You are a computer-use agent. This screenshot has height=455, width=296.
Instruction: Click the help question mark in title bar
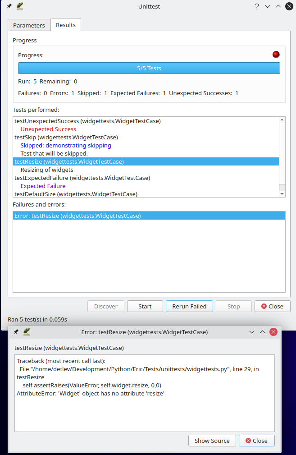[257, 6]
